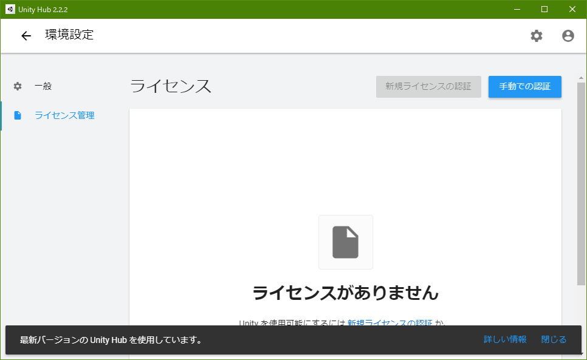The width and height of the screenshot is (587, 360).
Task: Click the scrollbar up arrow
Action: 581,78
